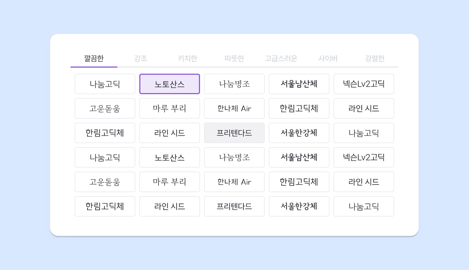The height and width of the screenshot is (270, 469).
Task: Go to the 따뜻한 tab
Action: pyautogui.click(x=234, y=58)
